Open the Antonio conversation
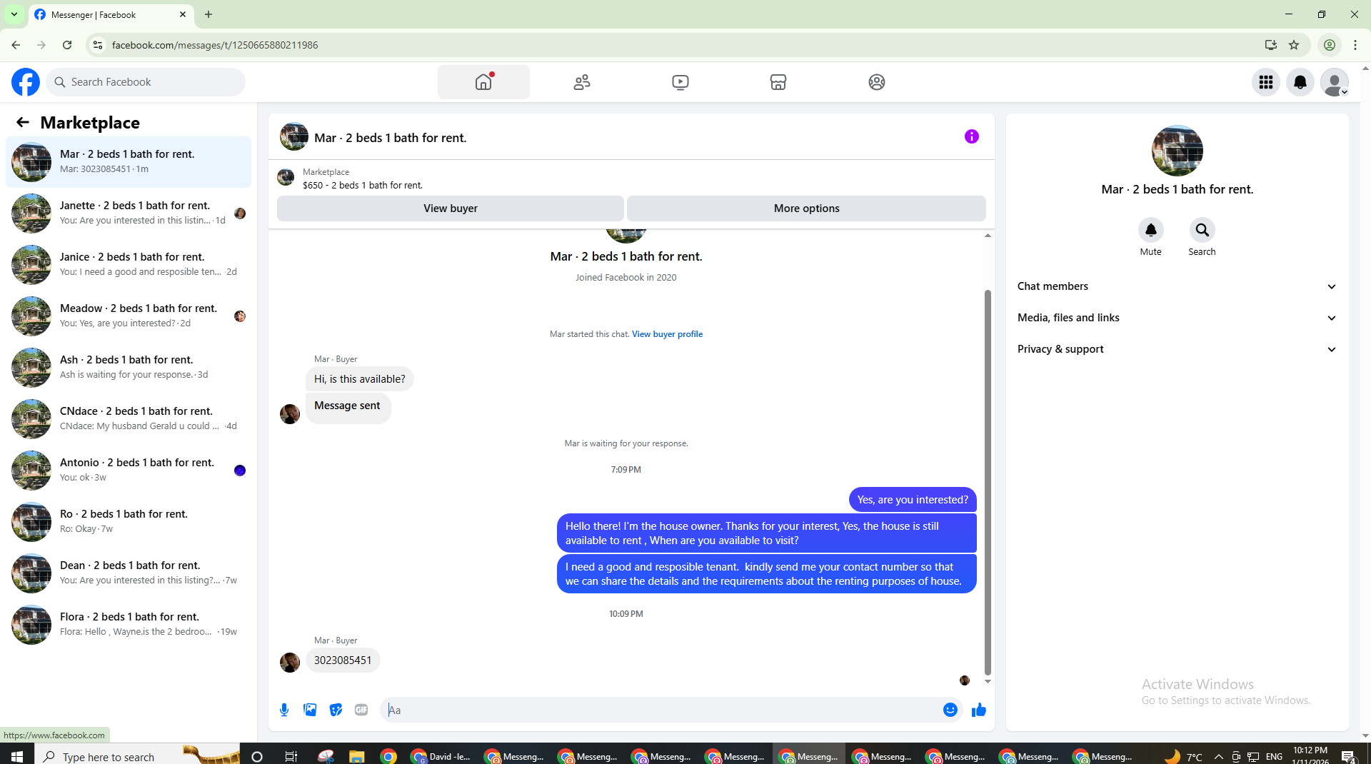This screenshot has height=764, width=1371. click(129, 470)
